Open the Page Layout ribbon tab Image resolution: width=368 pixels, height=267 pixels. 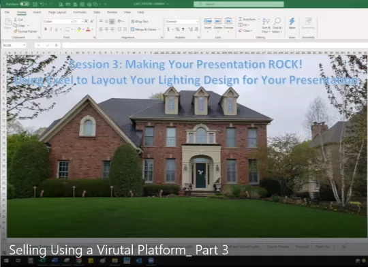coord(57,12)
